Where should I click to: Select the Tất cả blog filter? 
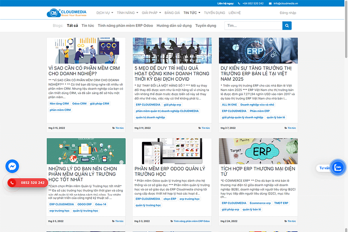(x=72, y=26)
